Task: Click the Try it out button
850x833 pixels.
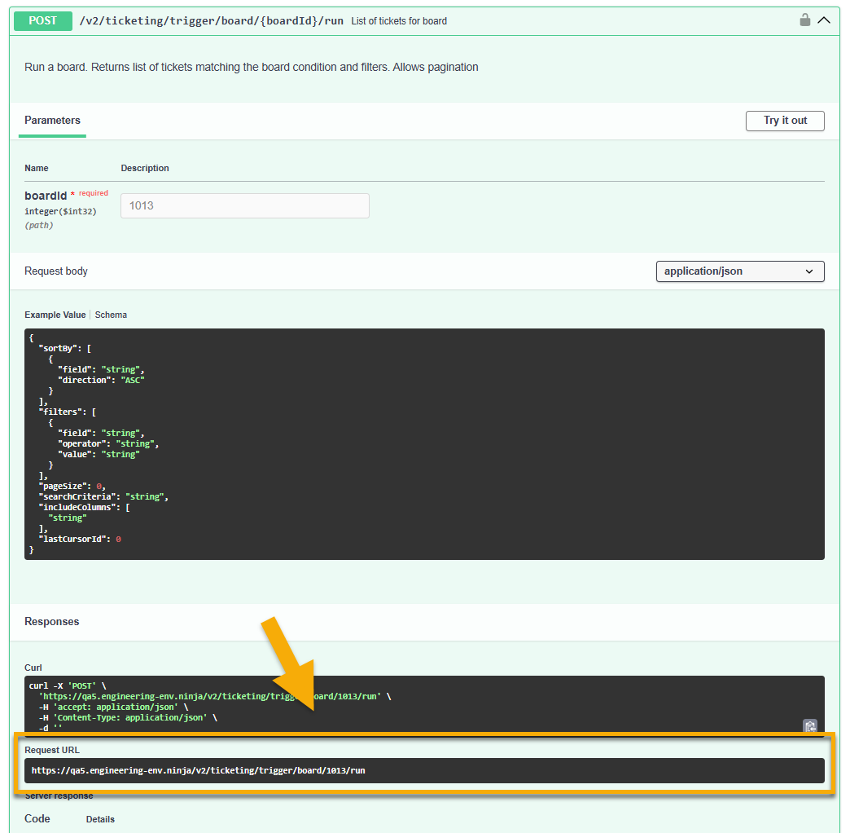Action: point(784,121)
